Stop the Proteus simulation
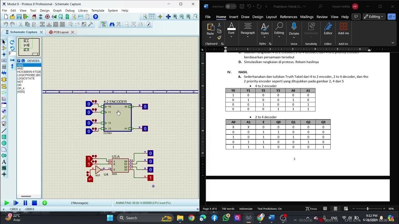This screenshot has width=399, height=224. click(35, 203)
